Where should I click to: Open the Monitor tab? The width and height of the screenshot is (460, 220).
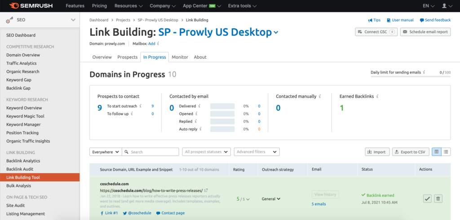click(180, 57)
